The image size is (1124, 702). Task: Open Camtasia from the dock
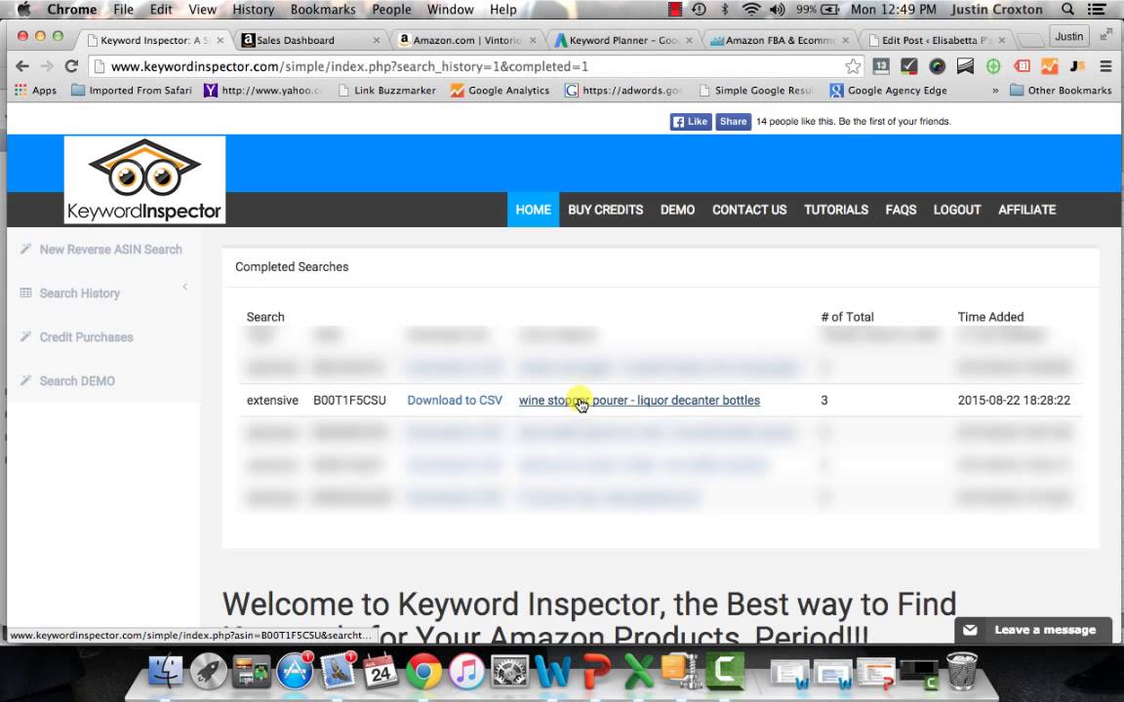click(x=725, y=672)
